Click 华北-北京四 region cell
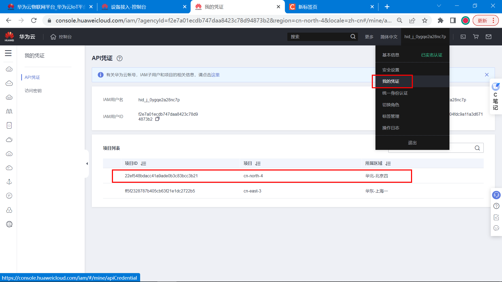502x282 pixels. (376, 176)
